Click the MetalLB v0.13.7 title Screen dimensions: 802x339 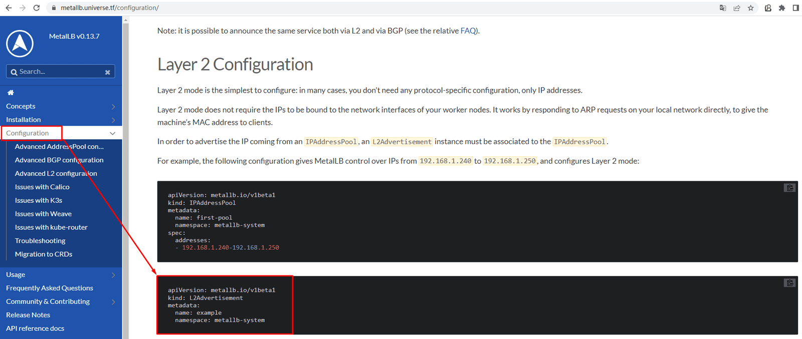point(74,37)
